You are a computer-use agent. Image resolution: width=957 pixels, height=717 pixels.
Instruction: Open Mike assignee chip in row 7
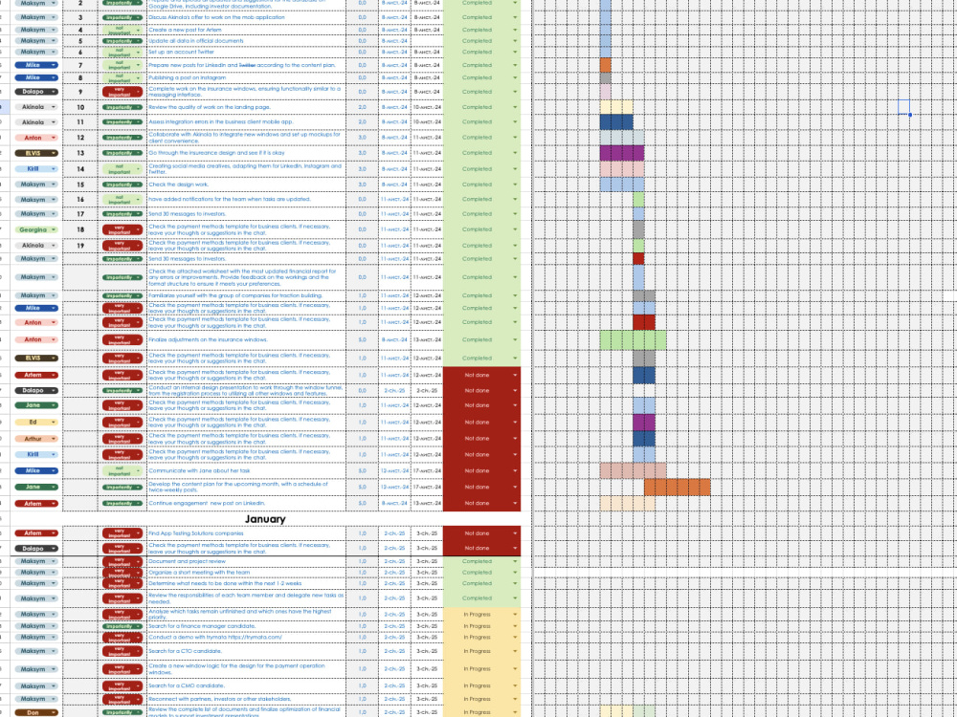click(x=36, y=65)
